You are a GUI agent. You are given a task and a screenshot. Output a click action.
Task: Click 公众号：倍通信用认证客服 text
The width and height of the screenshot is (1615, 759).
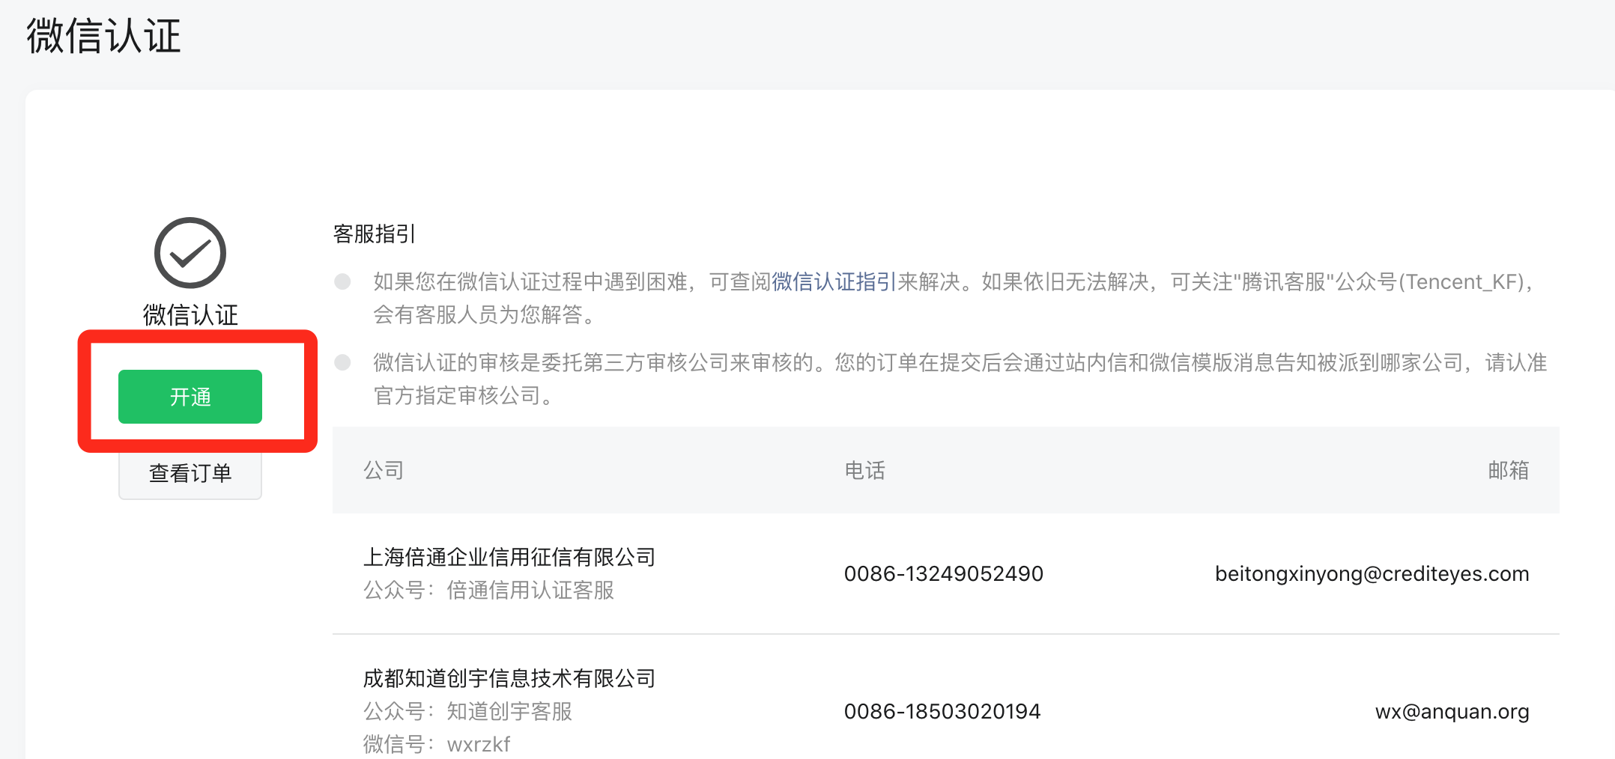point(488,591)
